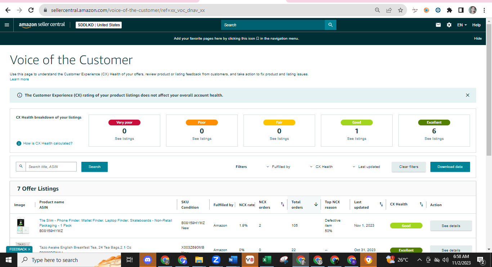
Task: Open Zoom from the taskbar
Action: point(216,260)
